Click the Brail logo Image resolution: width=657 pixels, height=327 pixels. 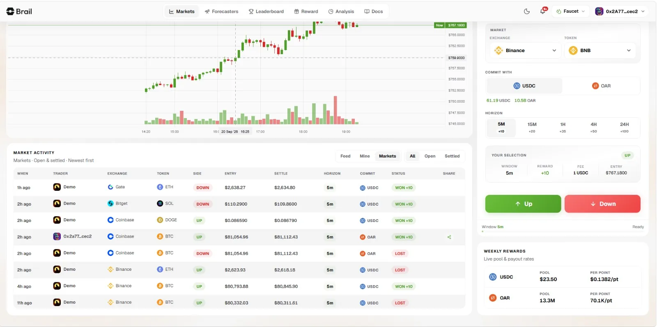(x=19, y=11)
